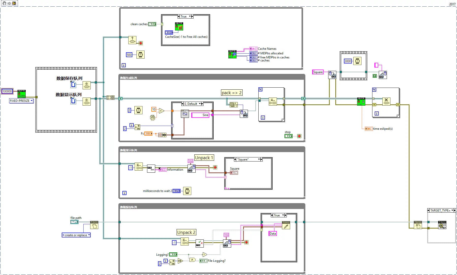Click the Unpack 1 label
The width and height of the screenshot is (457, 275).
[x=204, y=158]
